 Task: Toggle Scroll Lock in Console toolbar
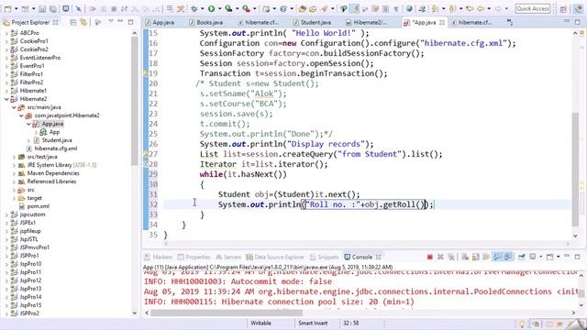(x=476, y=257)
